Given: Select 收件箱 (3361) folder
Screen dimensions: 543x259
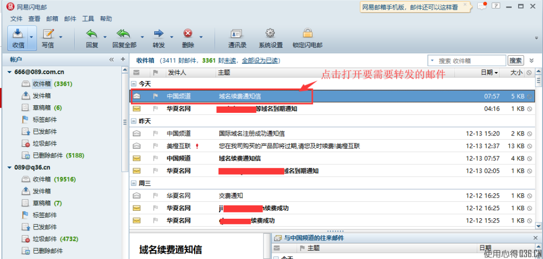Looking at the screenshot, I should (x=47, y=84).
